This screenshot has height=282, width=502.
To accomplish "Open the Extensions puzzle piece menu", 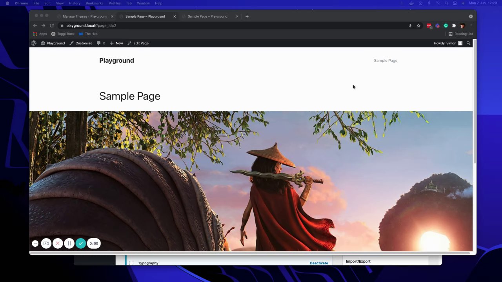I will (x=454, y=25).
